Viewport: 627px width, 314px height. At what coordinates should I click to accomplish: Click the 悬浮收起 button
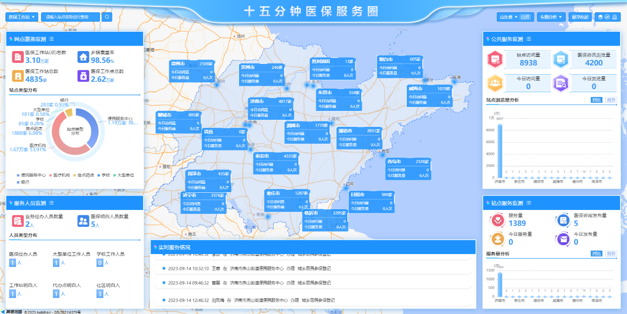tap(580, 17)
